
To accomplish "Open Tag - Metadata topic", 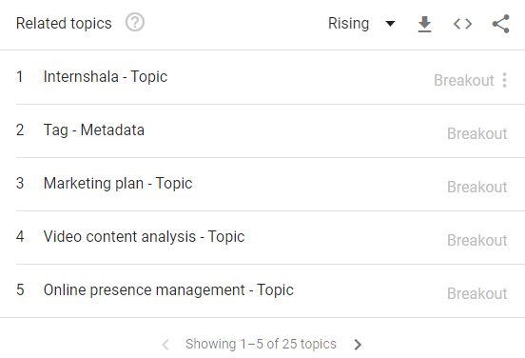I will 94,130.
